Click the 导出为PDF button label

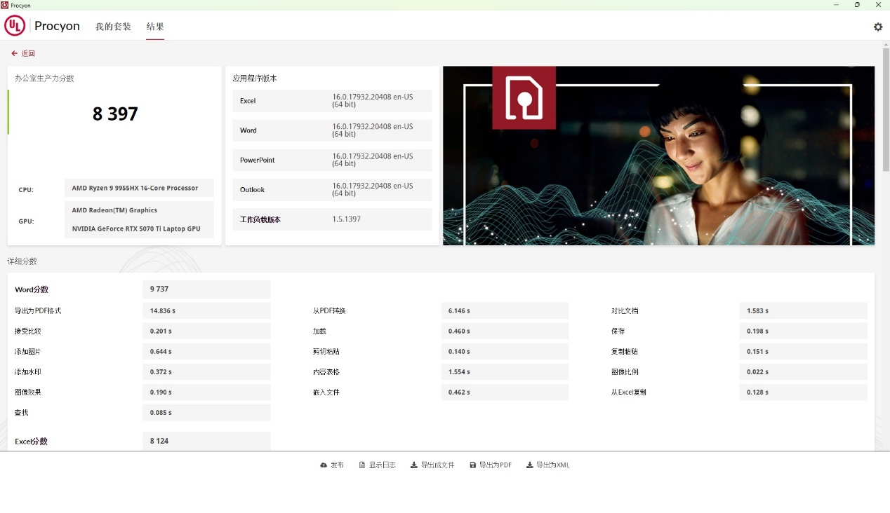(x=496, y=465)
